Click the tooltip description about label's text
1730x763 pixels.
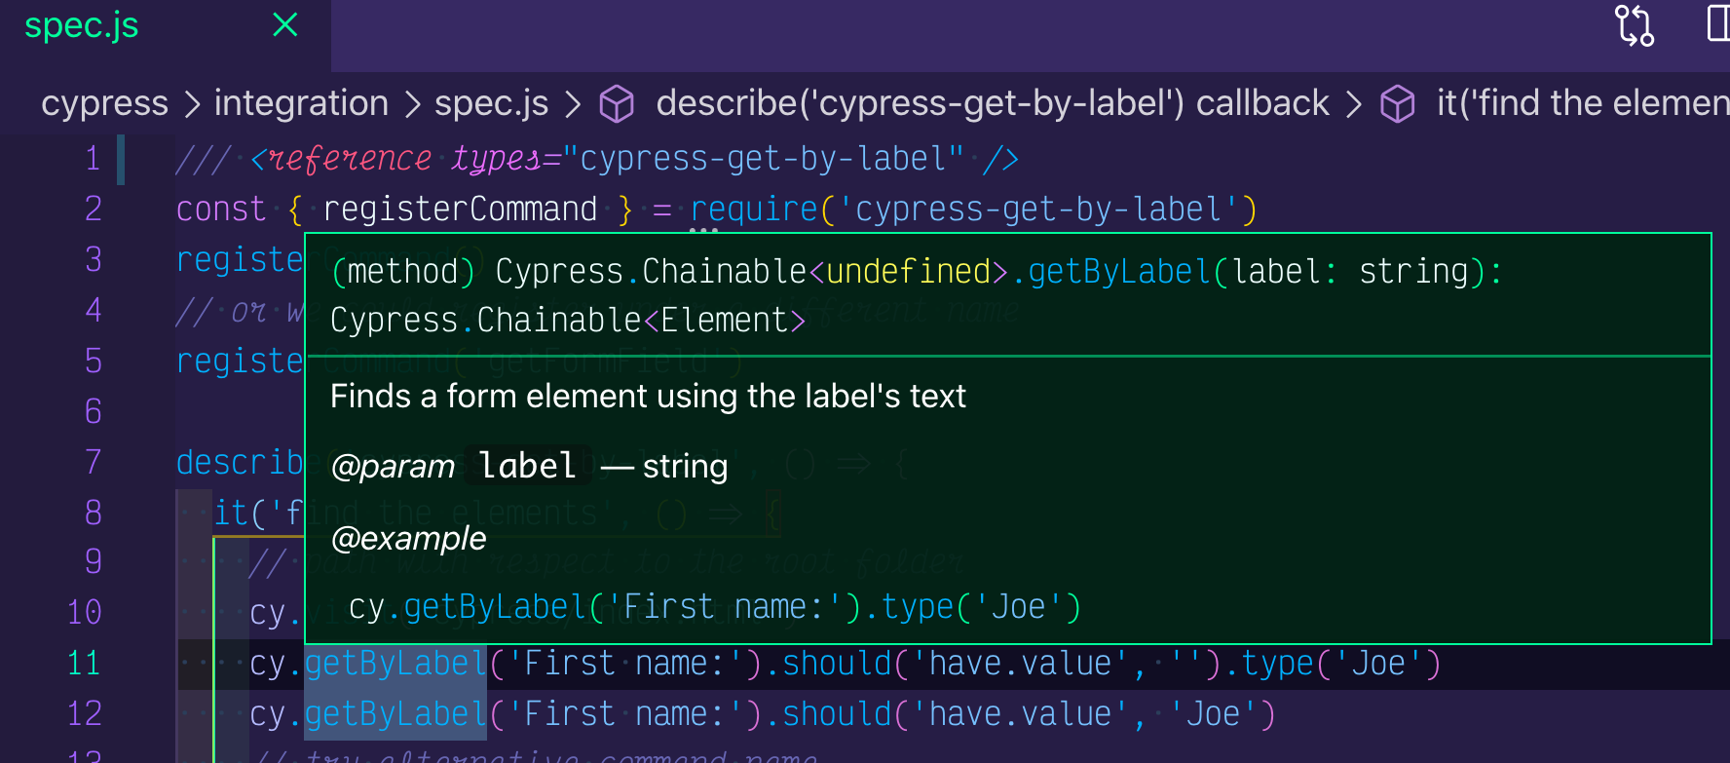(648, 397)
